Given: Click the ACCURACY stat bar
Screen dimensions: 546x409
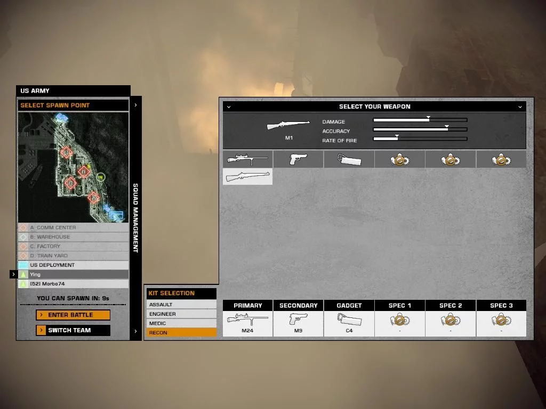Looking at the screenshot, I should click(420, 129).
